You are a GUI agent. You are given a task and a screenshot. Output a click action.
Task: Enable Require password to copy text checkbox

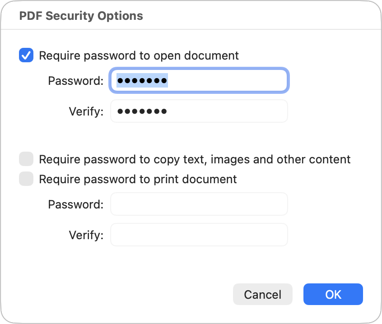(x=26, y=159)
